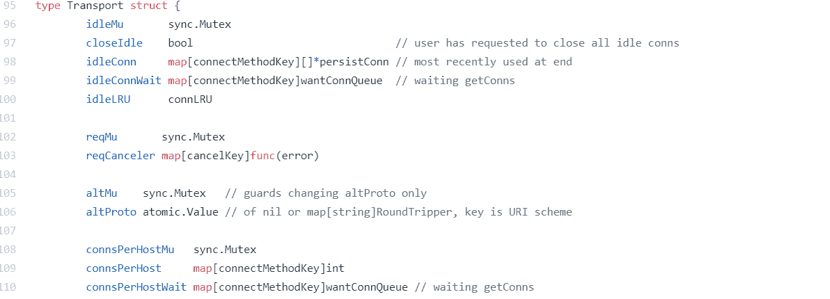The height and width of the screenshot is (299, 830).
Task: Click the 'altProto' field identifier
Action: 111,212
